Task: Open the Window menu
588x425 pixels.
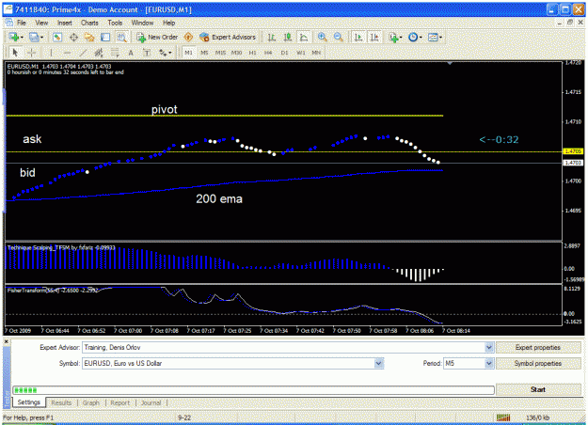Action: [x=142, y=23]
